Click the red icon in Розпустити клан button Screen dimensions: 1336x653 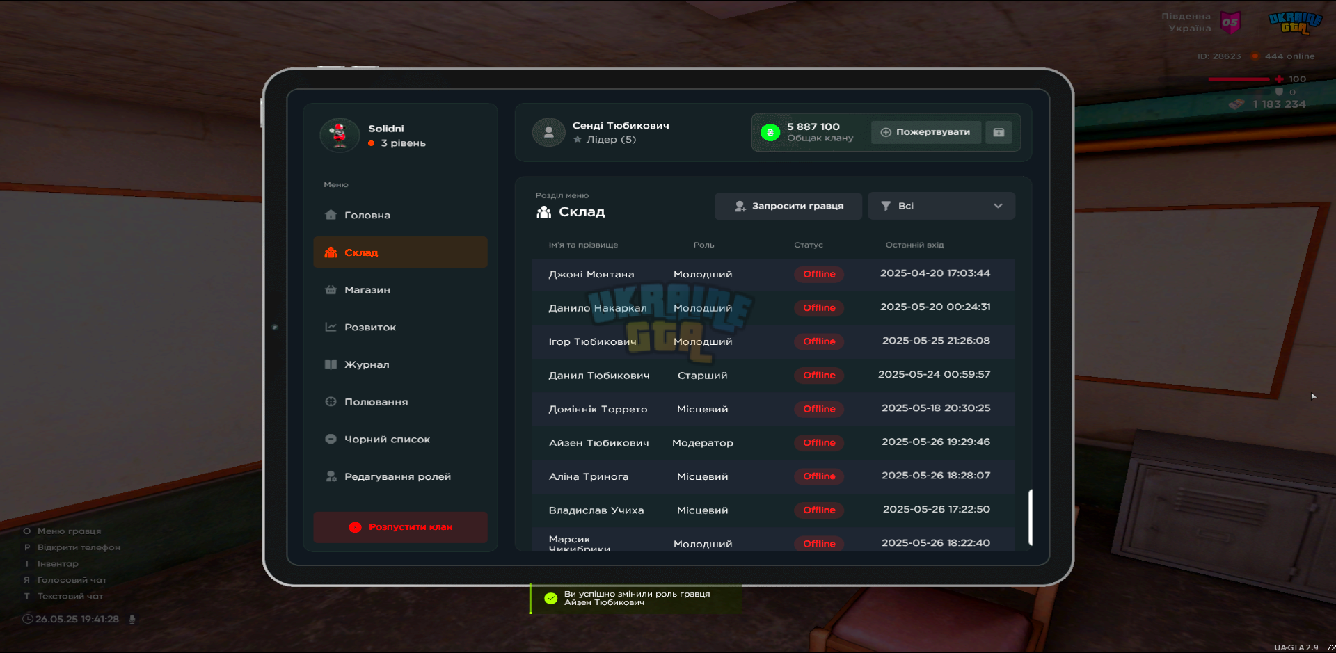[x=355, y=527]
